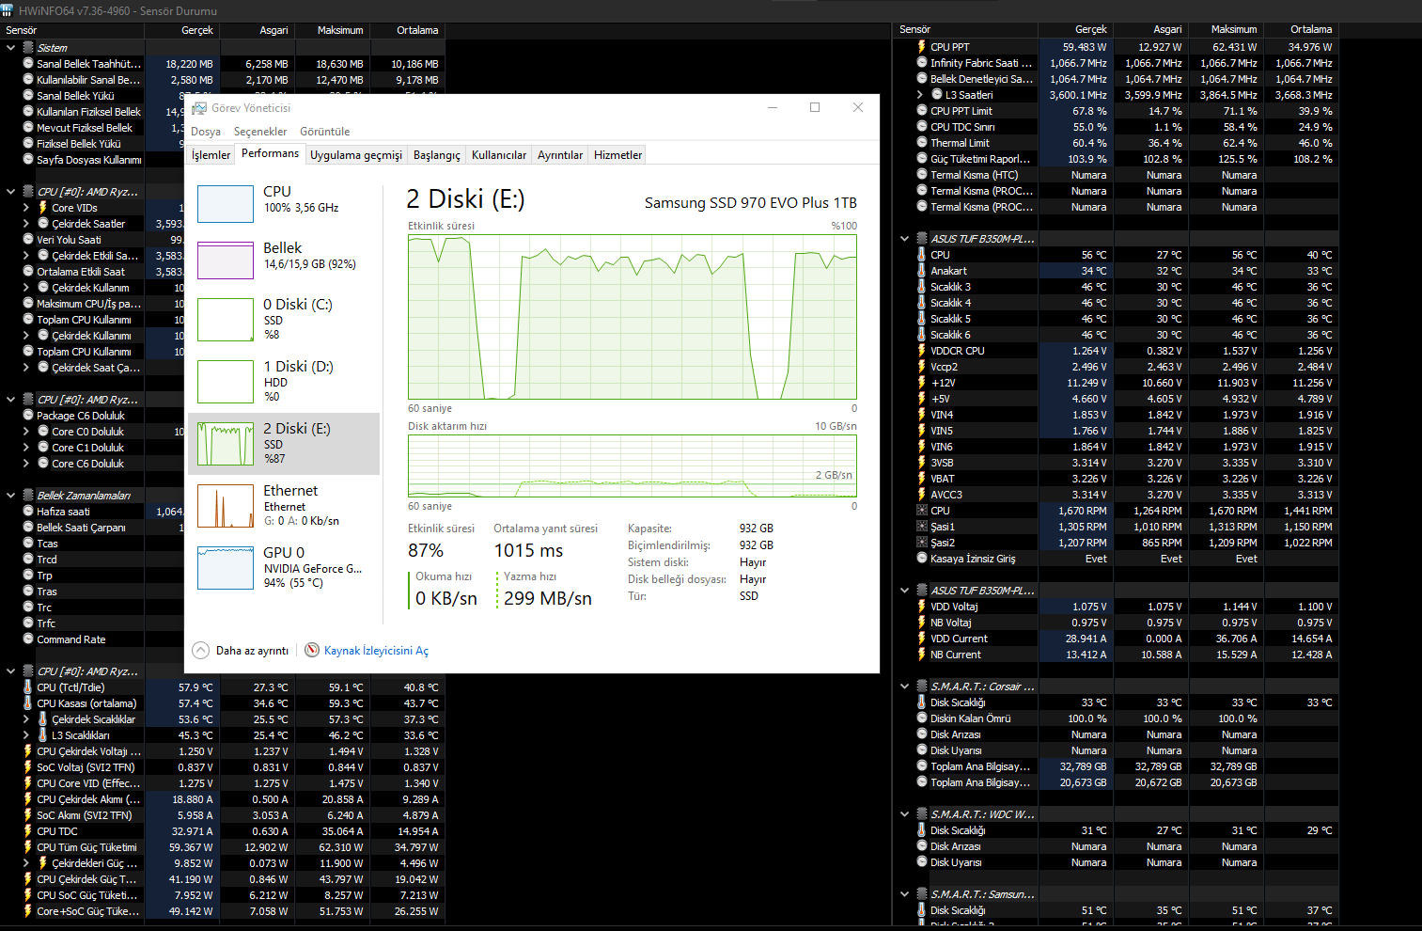
Task: Expand the Çekirdek Sıcaklıklar row
Action: [x=26, y=718]
